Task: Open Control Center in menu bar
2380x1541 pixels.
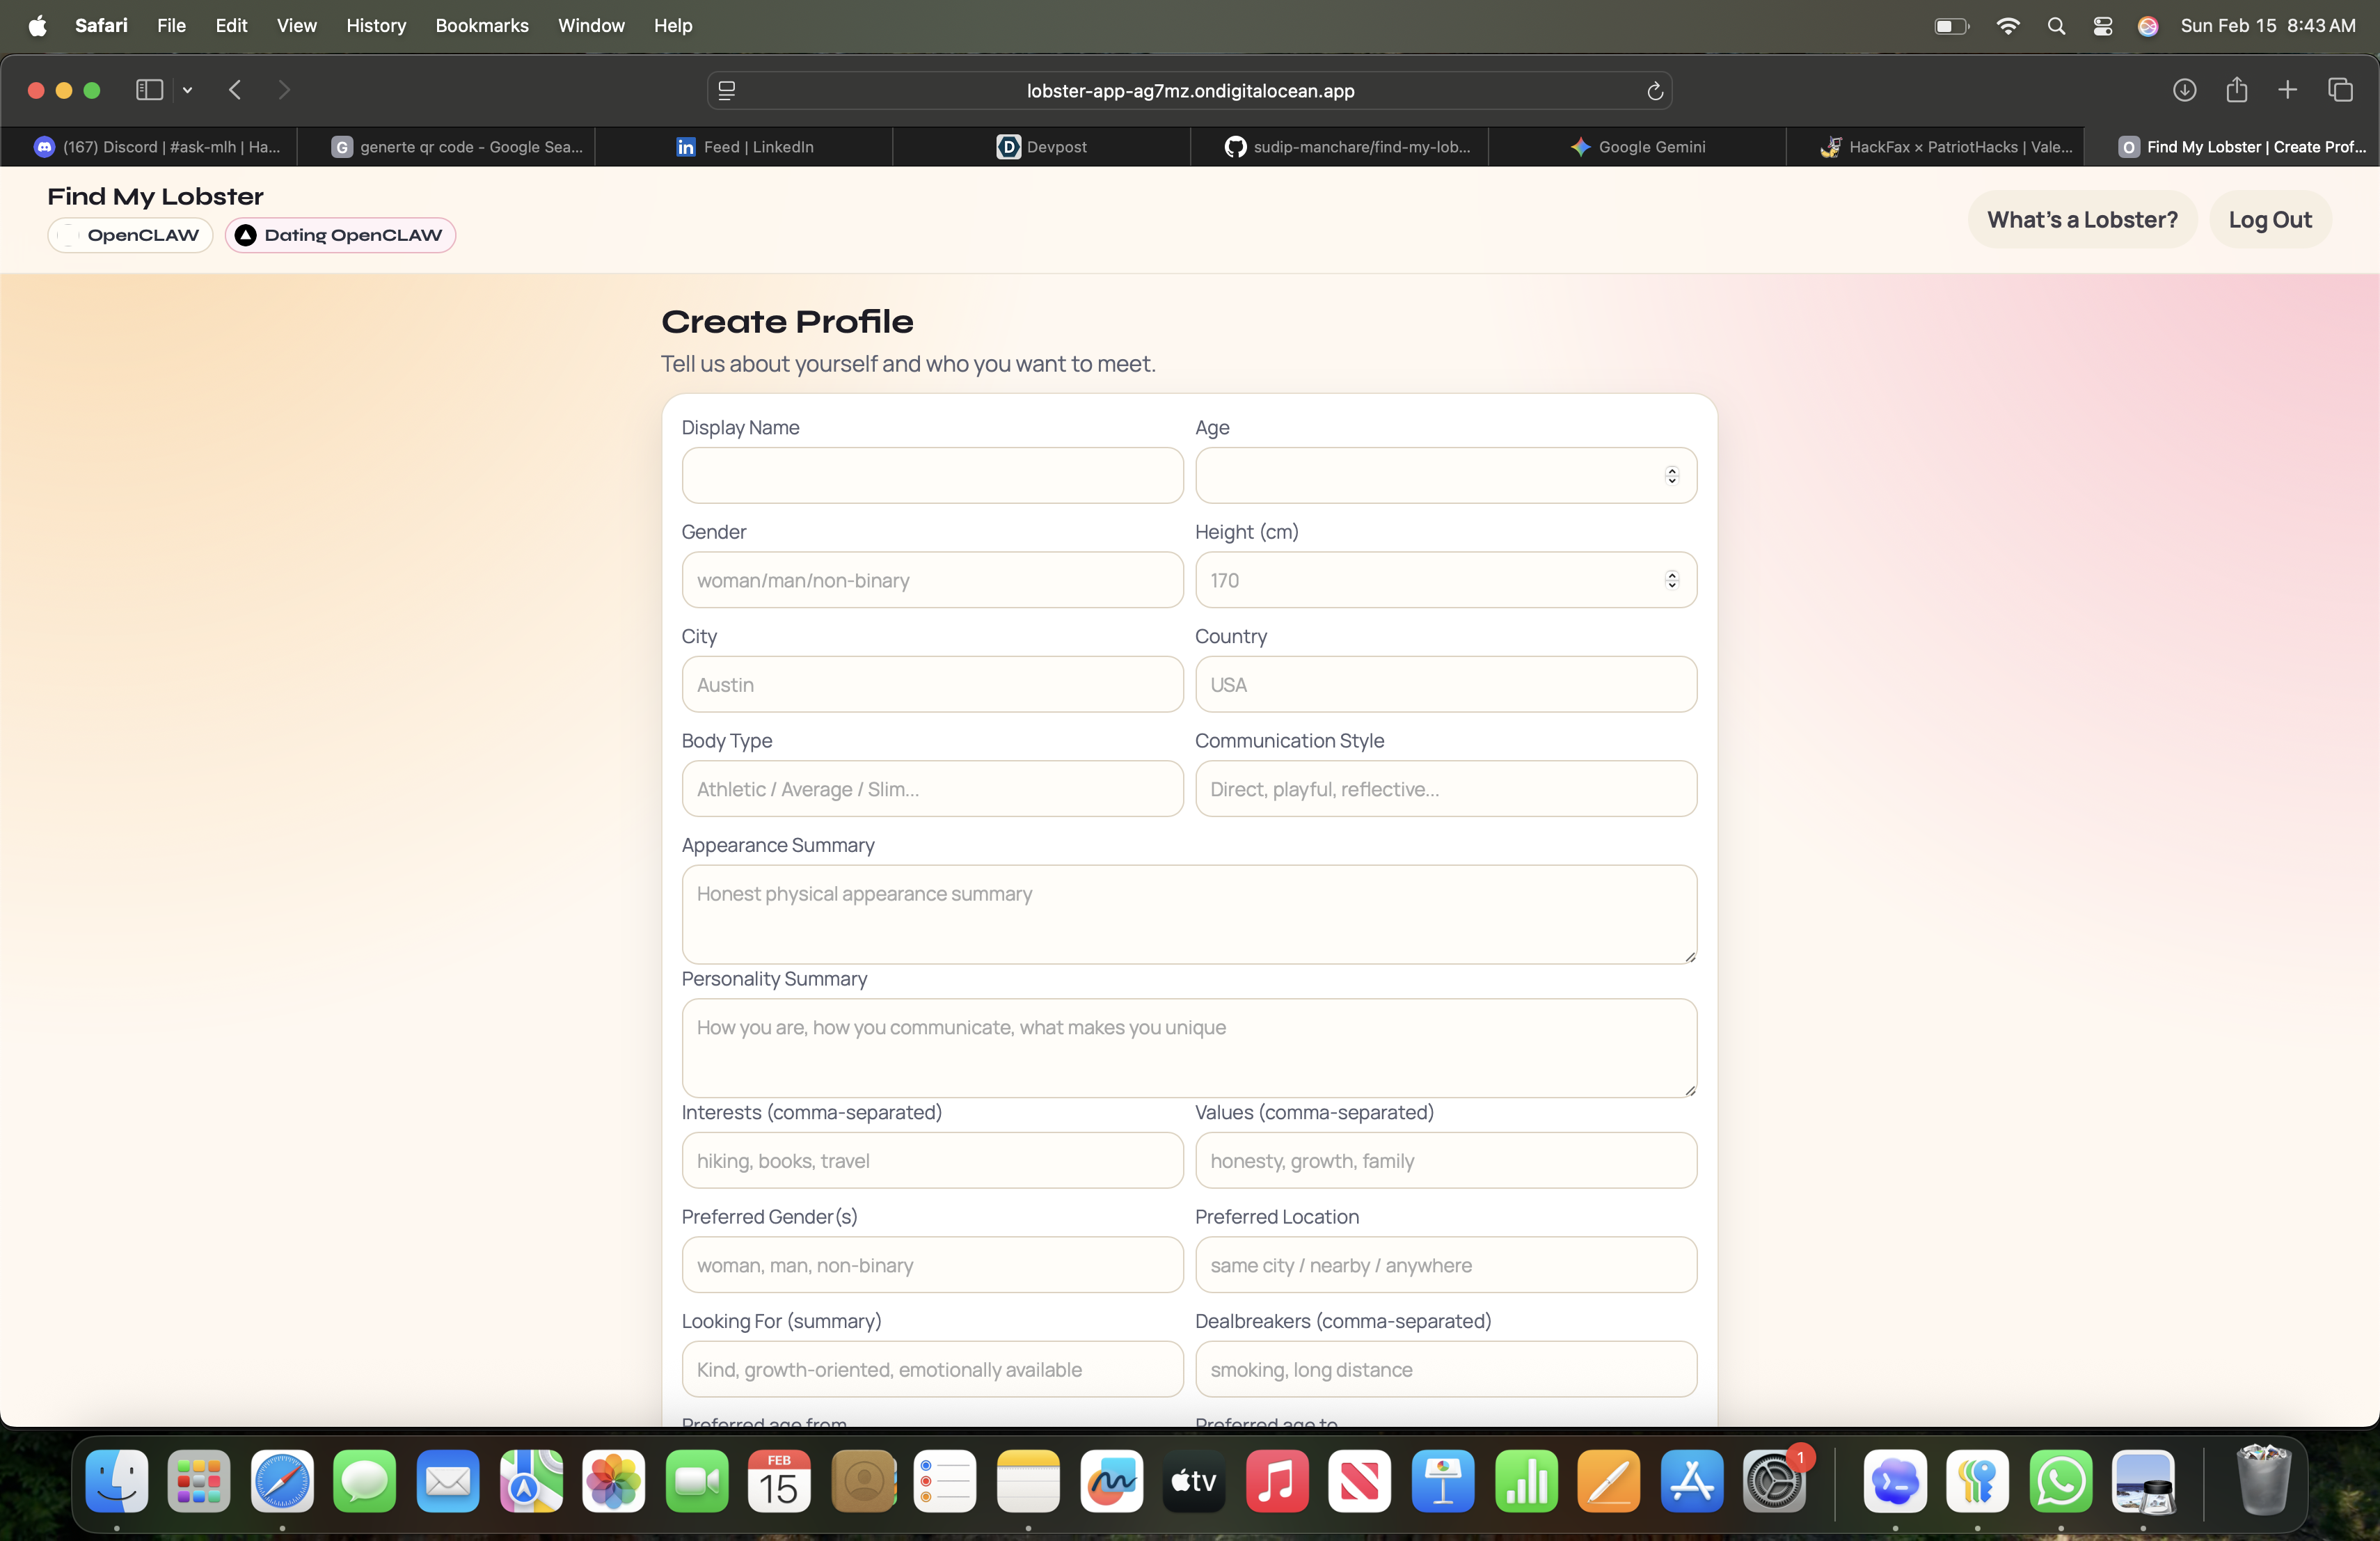Action: click(x=2102, y=26)
